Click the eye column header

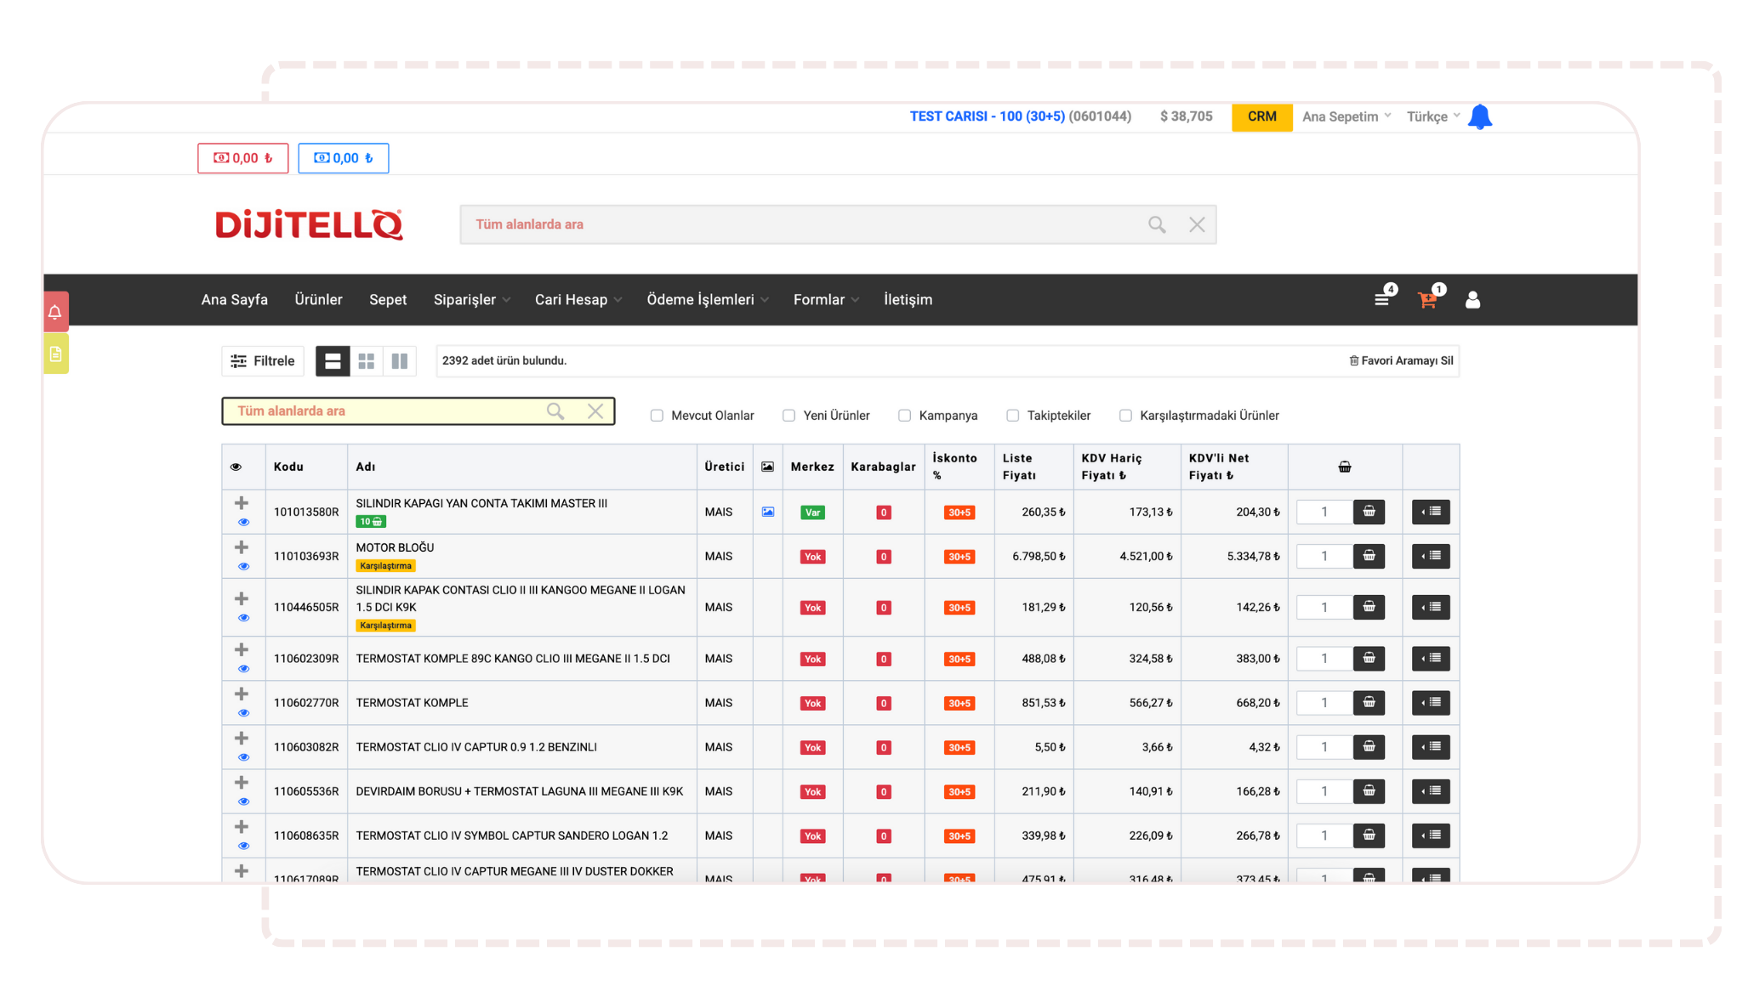click(x=236, y=467)
